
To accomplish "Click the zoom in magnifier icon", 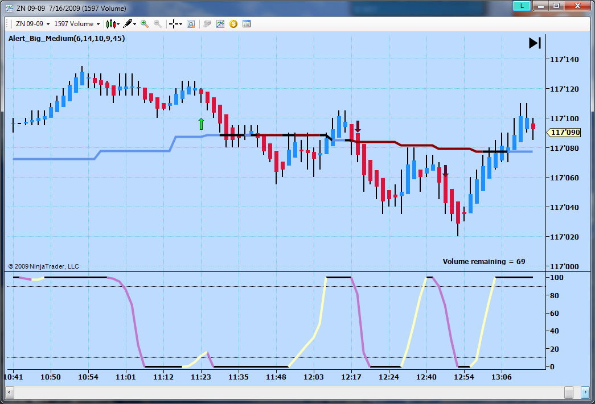I will click(x=145, y=24).
